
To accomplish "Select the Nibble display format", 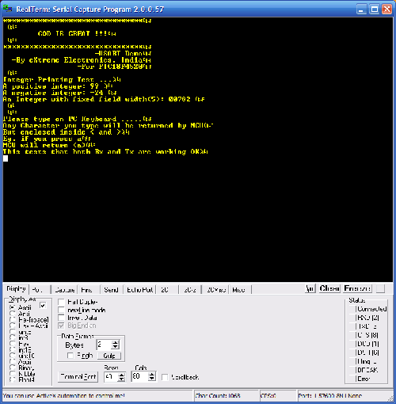I will [13, 374].
